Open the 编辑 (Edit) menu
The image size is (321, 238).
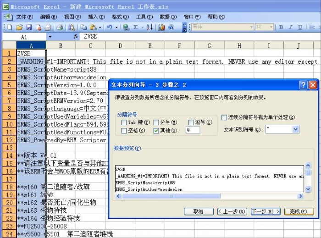click(48, 17)
